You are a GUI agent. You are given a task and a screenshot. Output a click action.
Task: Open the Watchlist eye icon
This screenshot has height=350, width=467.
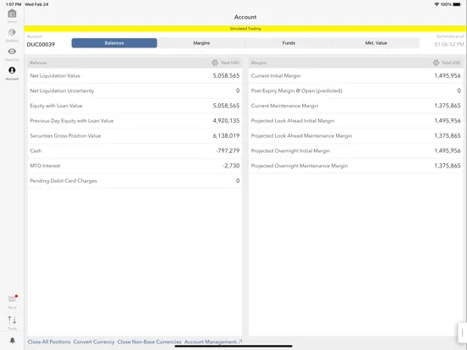(12, 52)
